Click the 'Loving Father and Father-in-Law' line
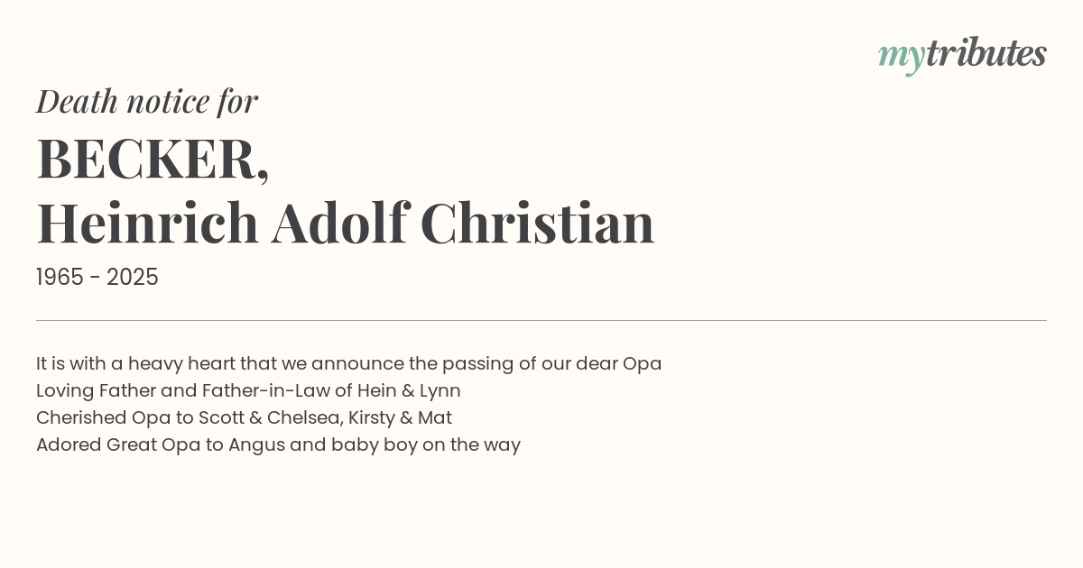The image size is (1083, 568). point(248,391)
